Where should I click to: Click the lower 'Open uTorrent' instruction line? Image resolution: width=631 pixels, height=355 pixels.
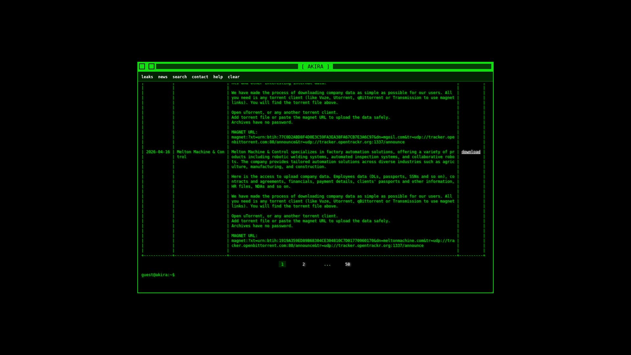click(x=285, y=216)
